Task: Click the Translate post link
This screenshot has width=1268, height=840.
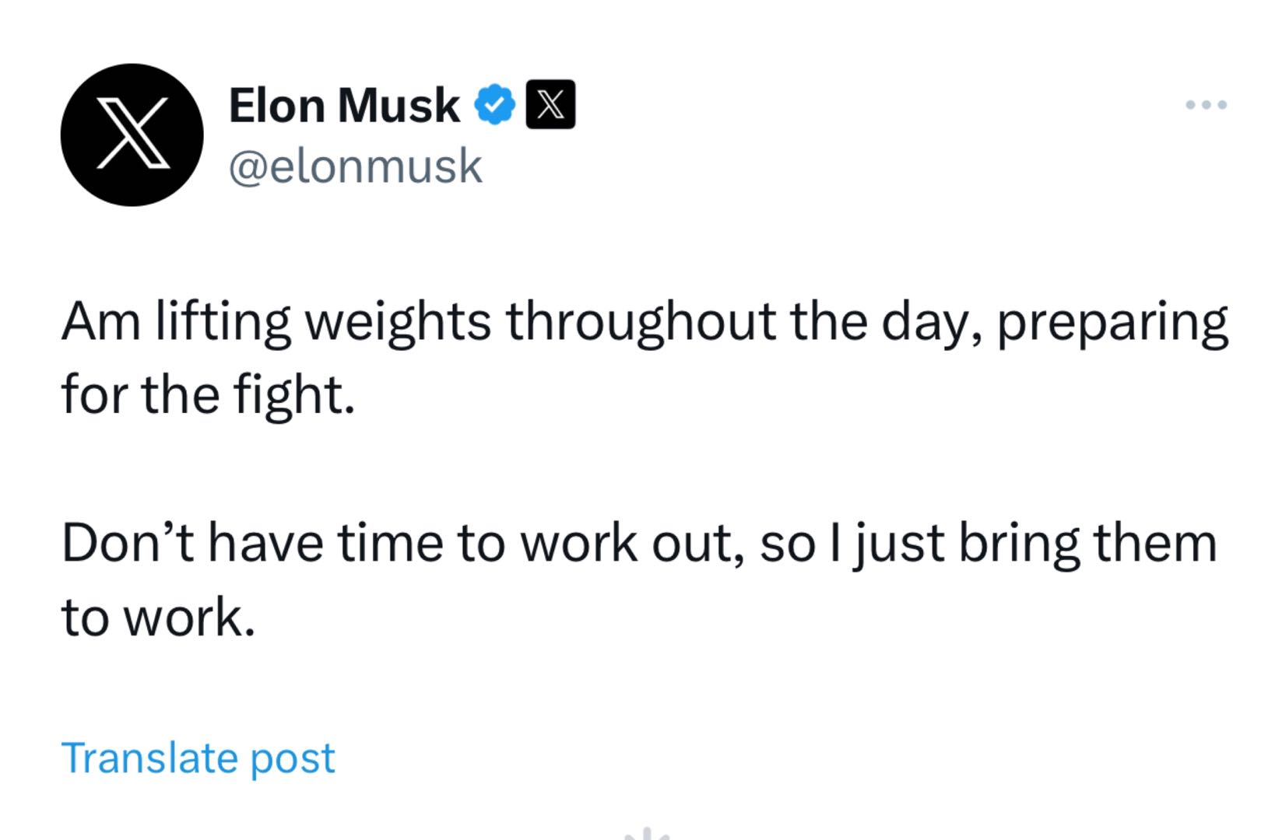Action: [x=198, y=757]
